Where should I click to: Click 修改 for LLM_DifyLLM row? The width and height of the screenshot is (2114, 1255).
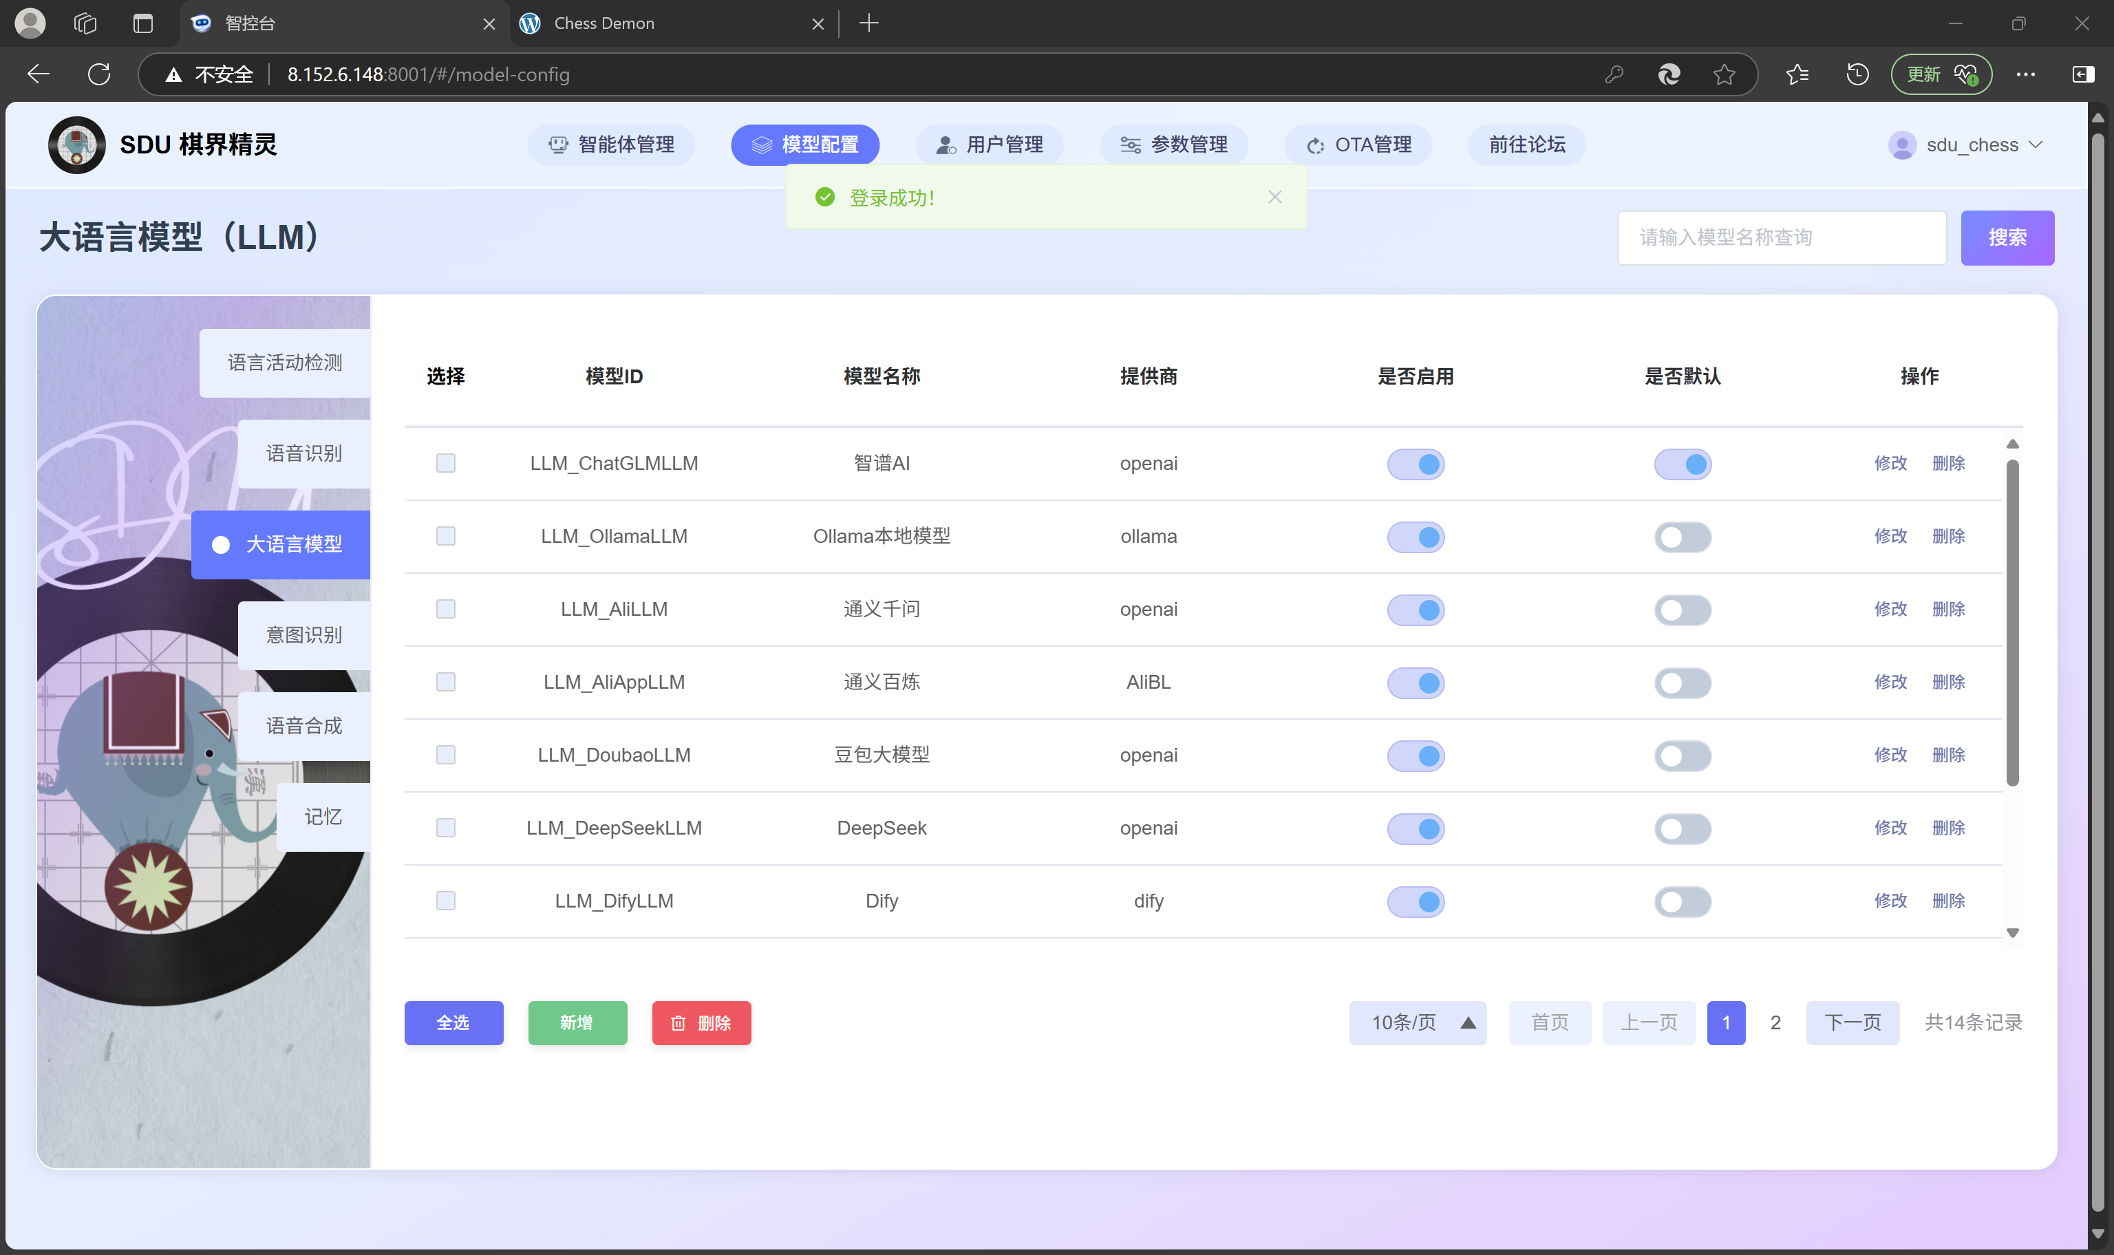pyautogui.click(x=1890, y=901)
